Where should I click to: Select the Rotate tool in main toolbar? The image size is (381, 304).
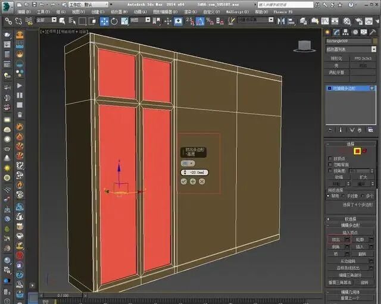[114, 21]
